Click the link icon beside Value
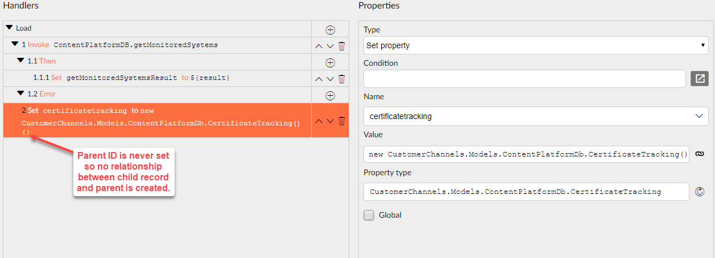This screenshot has height=258, width=715. [x=700, y=154]
